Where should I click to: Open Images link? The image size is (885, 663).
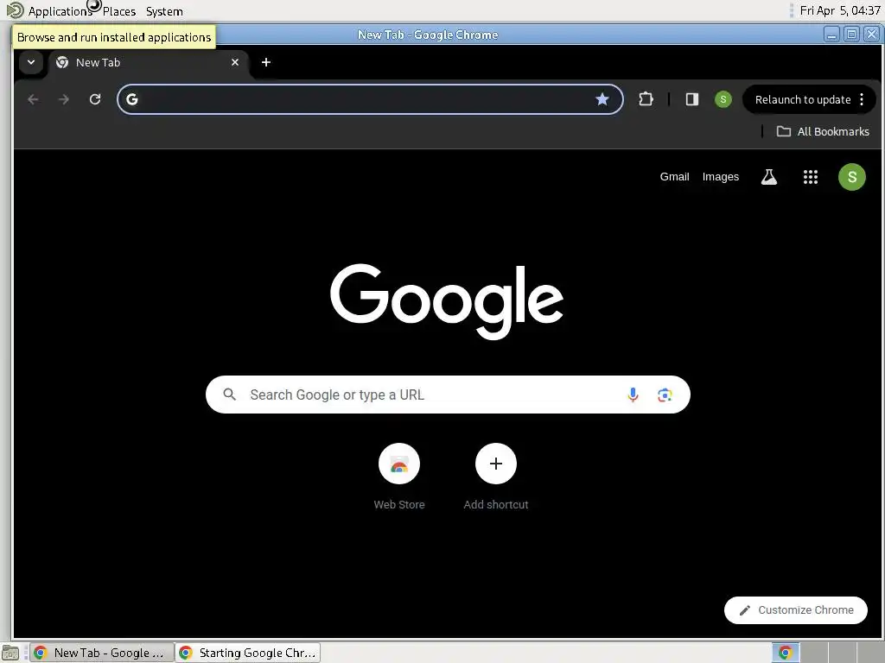(720, 176)
